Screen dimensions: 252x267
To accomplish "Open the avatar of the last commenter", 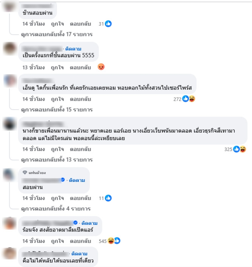I will coord(9,253).
